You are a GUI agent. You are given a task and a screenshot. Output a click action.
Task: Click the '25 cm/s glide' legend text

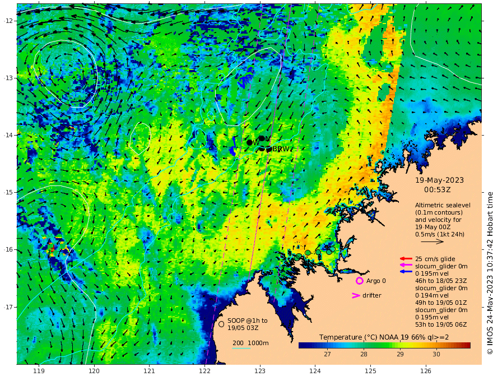pos(435,259)
